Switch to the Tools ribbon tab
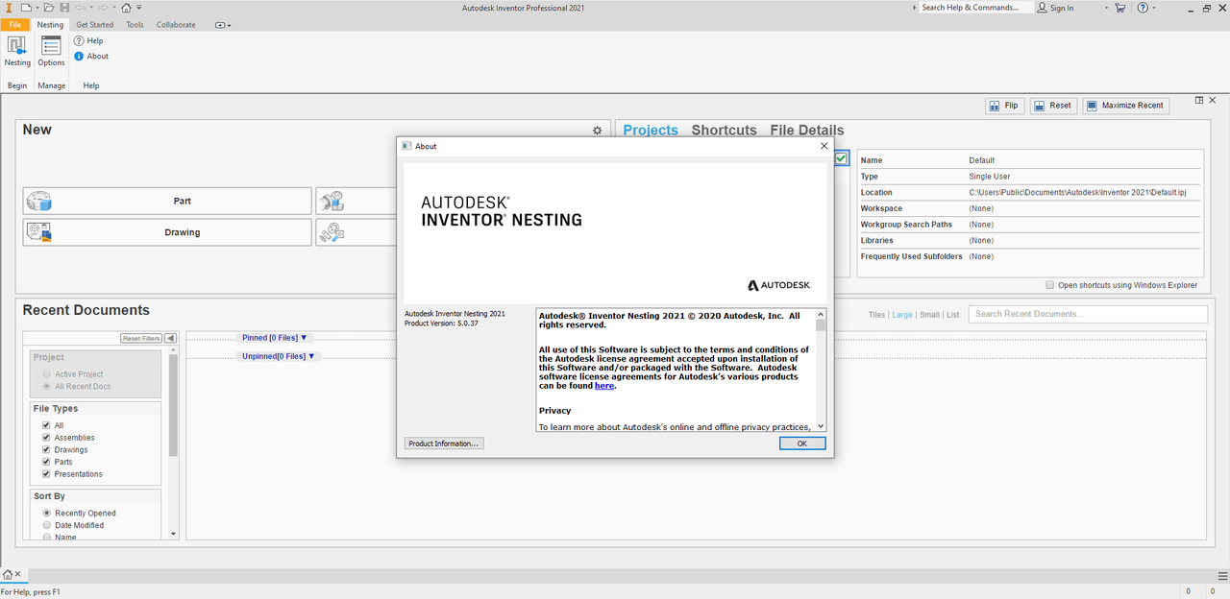The image size is (1230, 599). coord(135,25)
